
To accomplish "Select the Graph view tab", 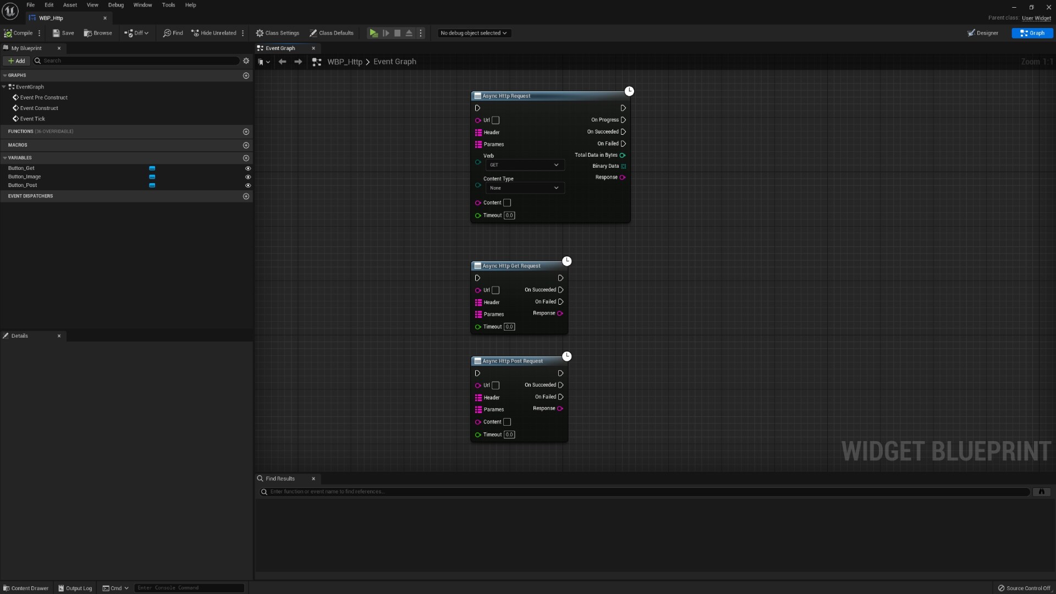I will point(1033,32).
